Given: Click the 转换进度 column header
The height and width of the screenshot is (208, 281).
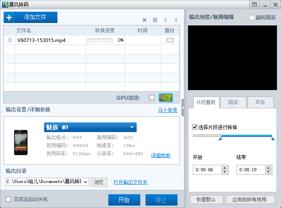Looking at the screenshot, I should point(105,30).
